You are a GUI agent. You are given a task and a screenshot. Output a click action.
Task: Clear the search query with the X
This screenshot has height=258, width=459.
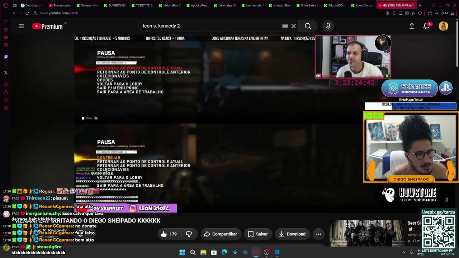pos(293,26)
